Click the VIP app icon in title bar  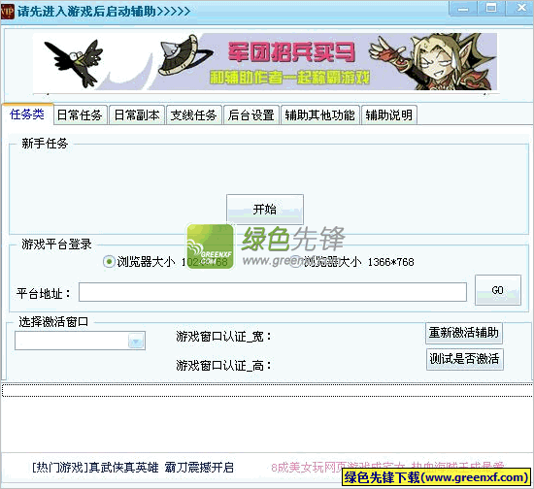[x=7, y=12]
